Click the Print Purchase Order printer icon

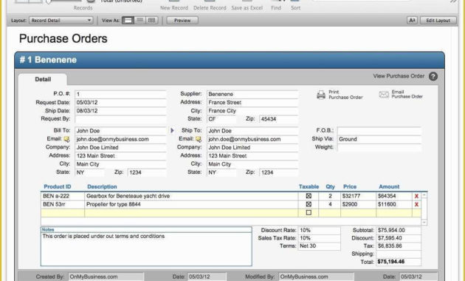point(321,95)
